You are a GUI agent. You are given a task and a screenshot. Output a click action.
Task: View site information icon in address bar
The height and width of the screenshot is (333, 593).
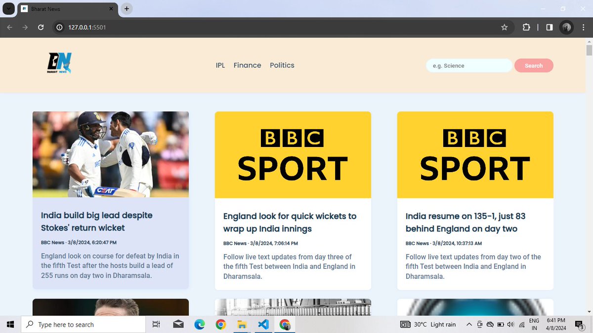click(59, 27)
